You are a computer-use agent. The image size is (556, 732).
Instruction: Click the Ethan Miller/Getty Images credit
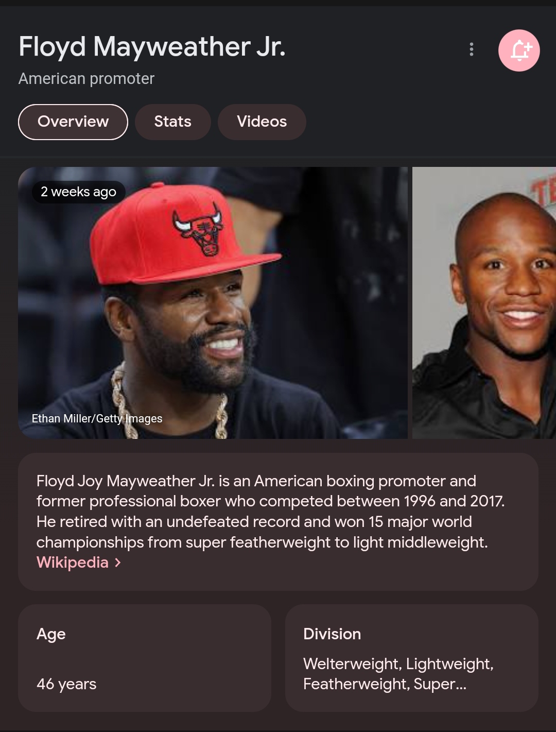click(x=97, y=419)
